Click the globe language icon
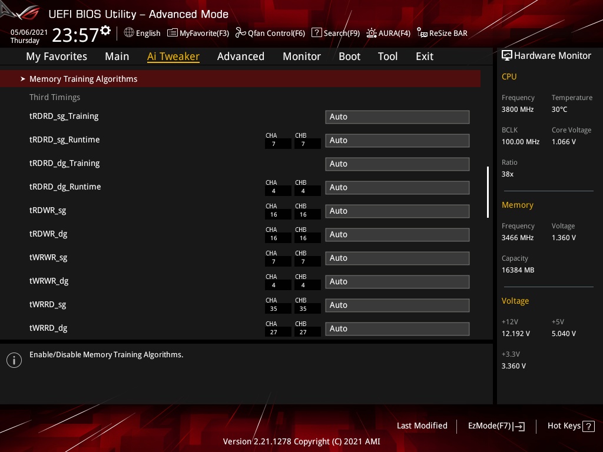 pos(129,33)
